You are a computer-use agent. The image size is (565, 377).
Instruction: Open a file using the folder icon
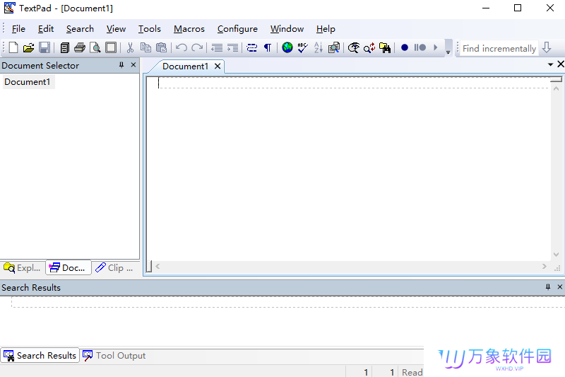[x=28, y=47]
